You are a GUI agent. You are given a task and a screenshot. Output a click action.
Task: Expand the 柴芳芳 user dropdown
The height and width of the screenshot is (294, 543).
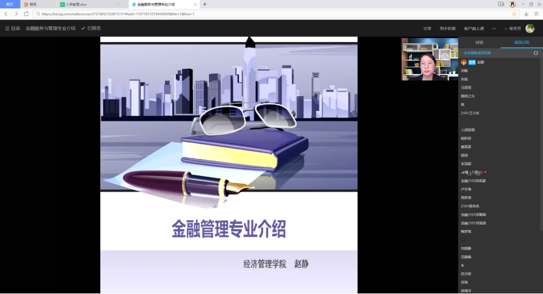tap(512, 29)
